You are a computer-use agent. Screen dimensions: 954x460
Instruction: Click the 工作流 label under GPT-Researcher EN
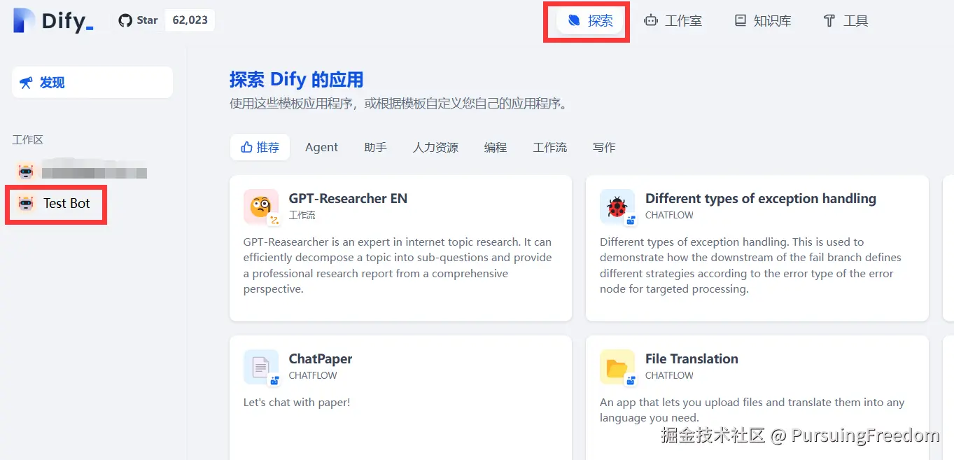click(302, 215)
